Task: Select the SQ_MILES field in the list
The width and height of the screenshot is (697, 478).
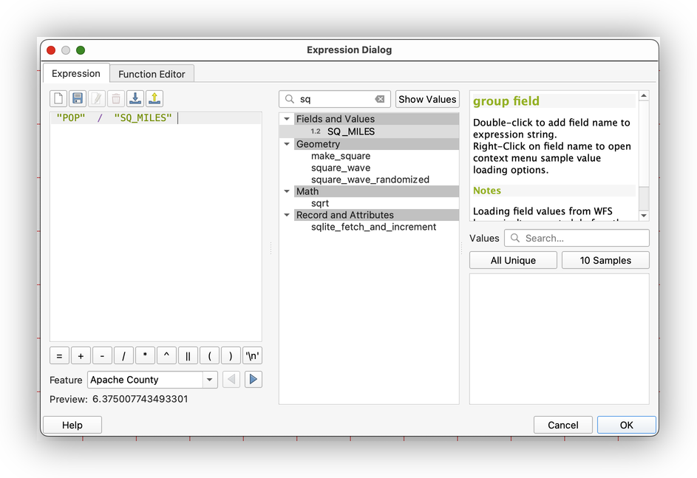Action: tap(351, 132)
